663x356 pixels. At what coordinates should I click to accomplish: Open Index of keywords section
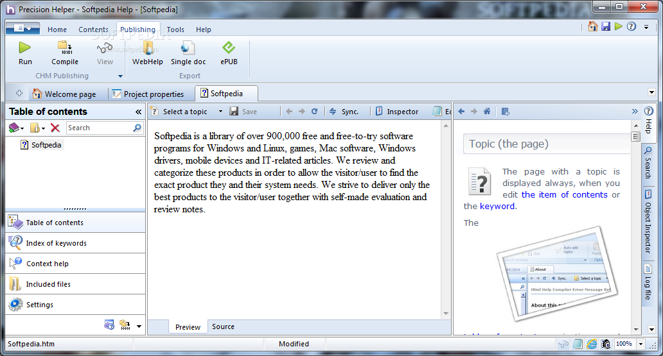coord(75,243)
